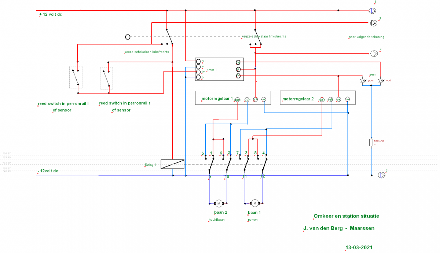Select the baan 2 motor symbol
440x253 pixels.
coord(219,203)
